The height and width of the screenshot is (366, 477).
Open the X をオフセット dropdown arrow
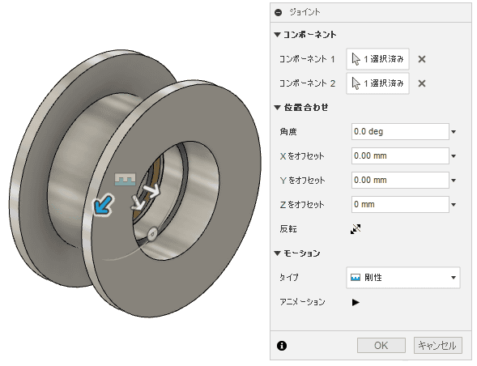pos(454,156)
